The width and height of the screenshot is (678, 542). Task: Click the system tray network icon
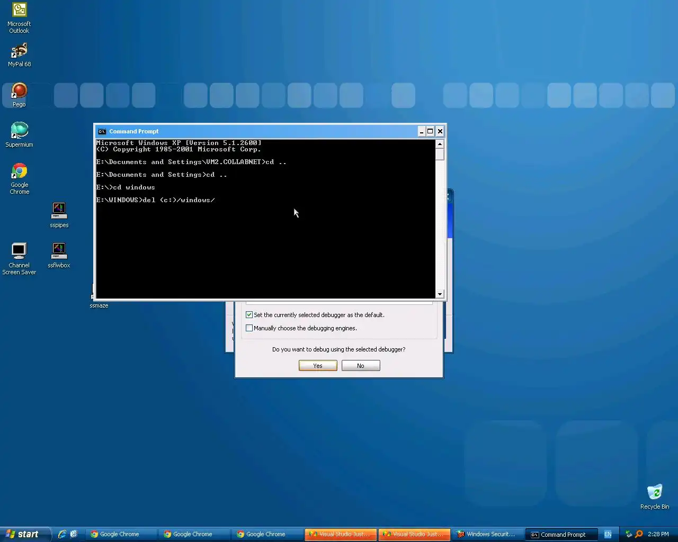[629, 534]
